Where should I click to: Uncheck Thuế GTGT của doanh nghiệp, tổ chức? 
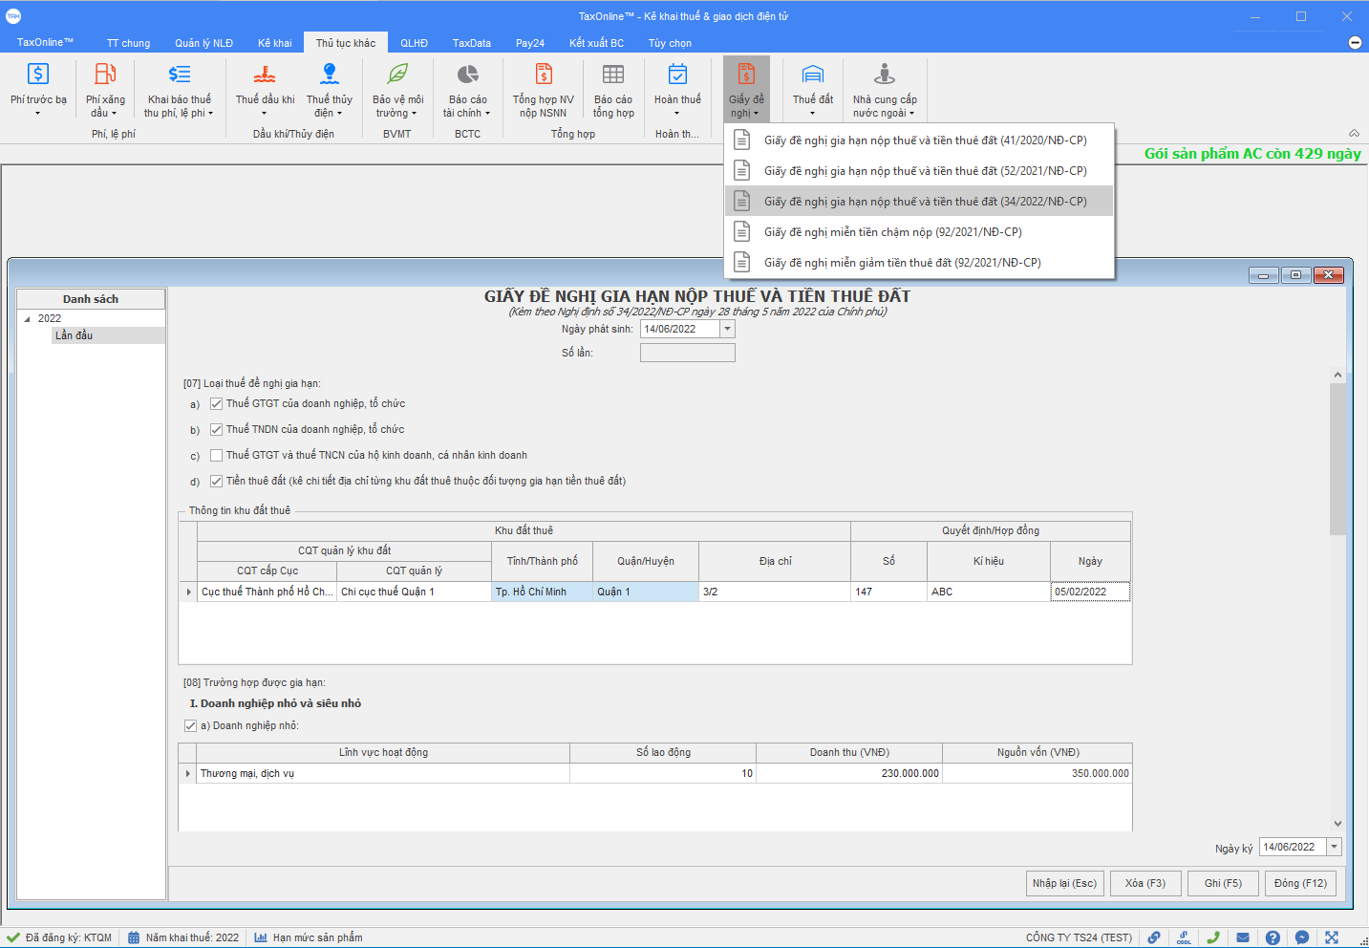coord(217,404)
